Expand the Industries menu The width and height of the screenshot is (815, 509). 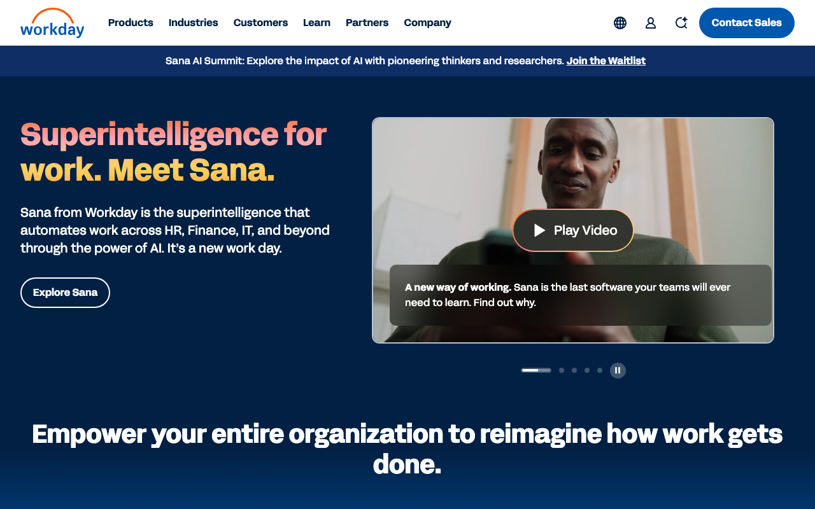194,23
